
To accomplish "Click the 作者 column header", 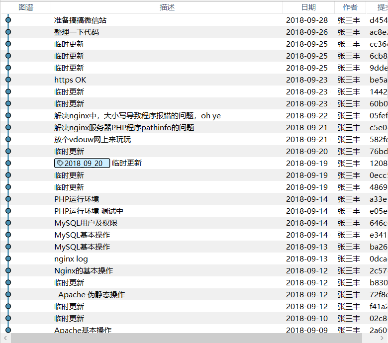I will pyautogui.click(x=350, y=7).
